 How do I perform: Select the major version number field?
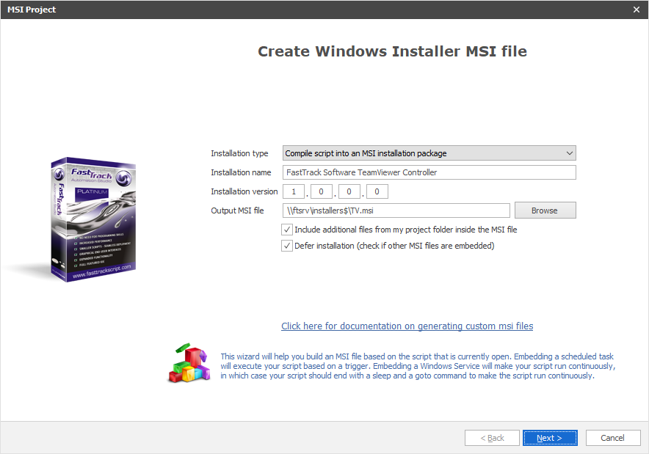[x=294, y=191]
